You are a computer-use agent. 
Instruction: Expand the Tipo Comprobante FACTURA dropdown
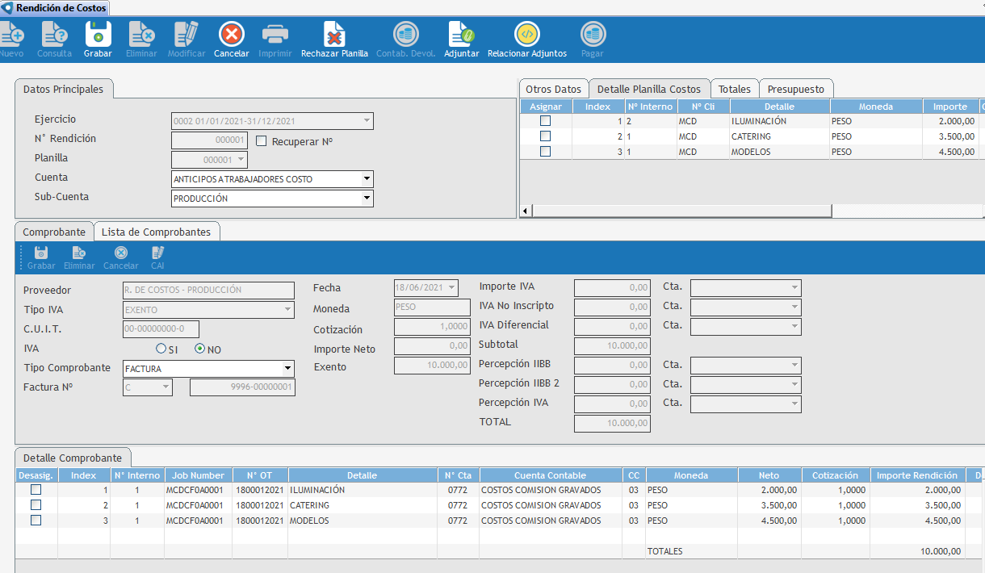tap(287, 369)
